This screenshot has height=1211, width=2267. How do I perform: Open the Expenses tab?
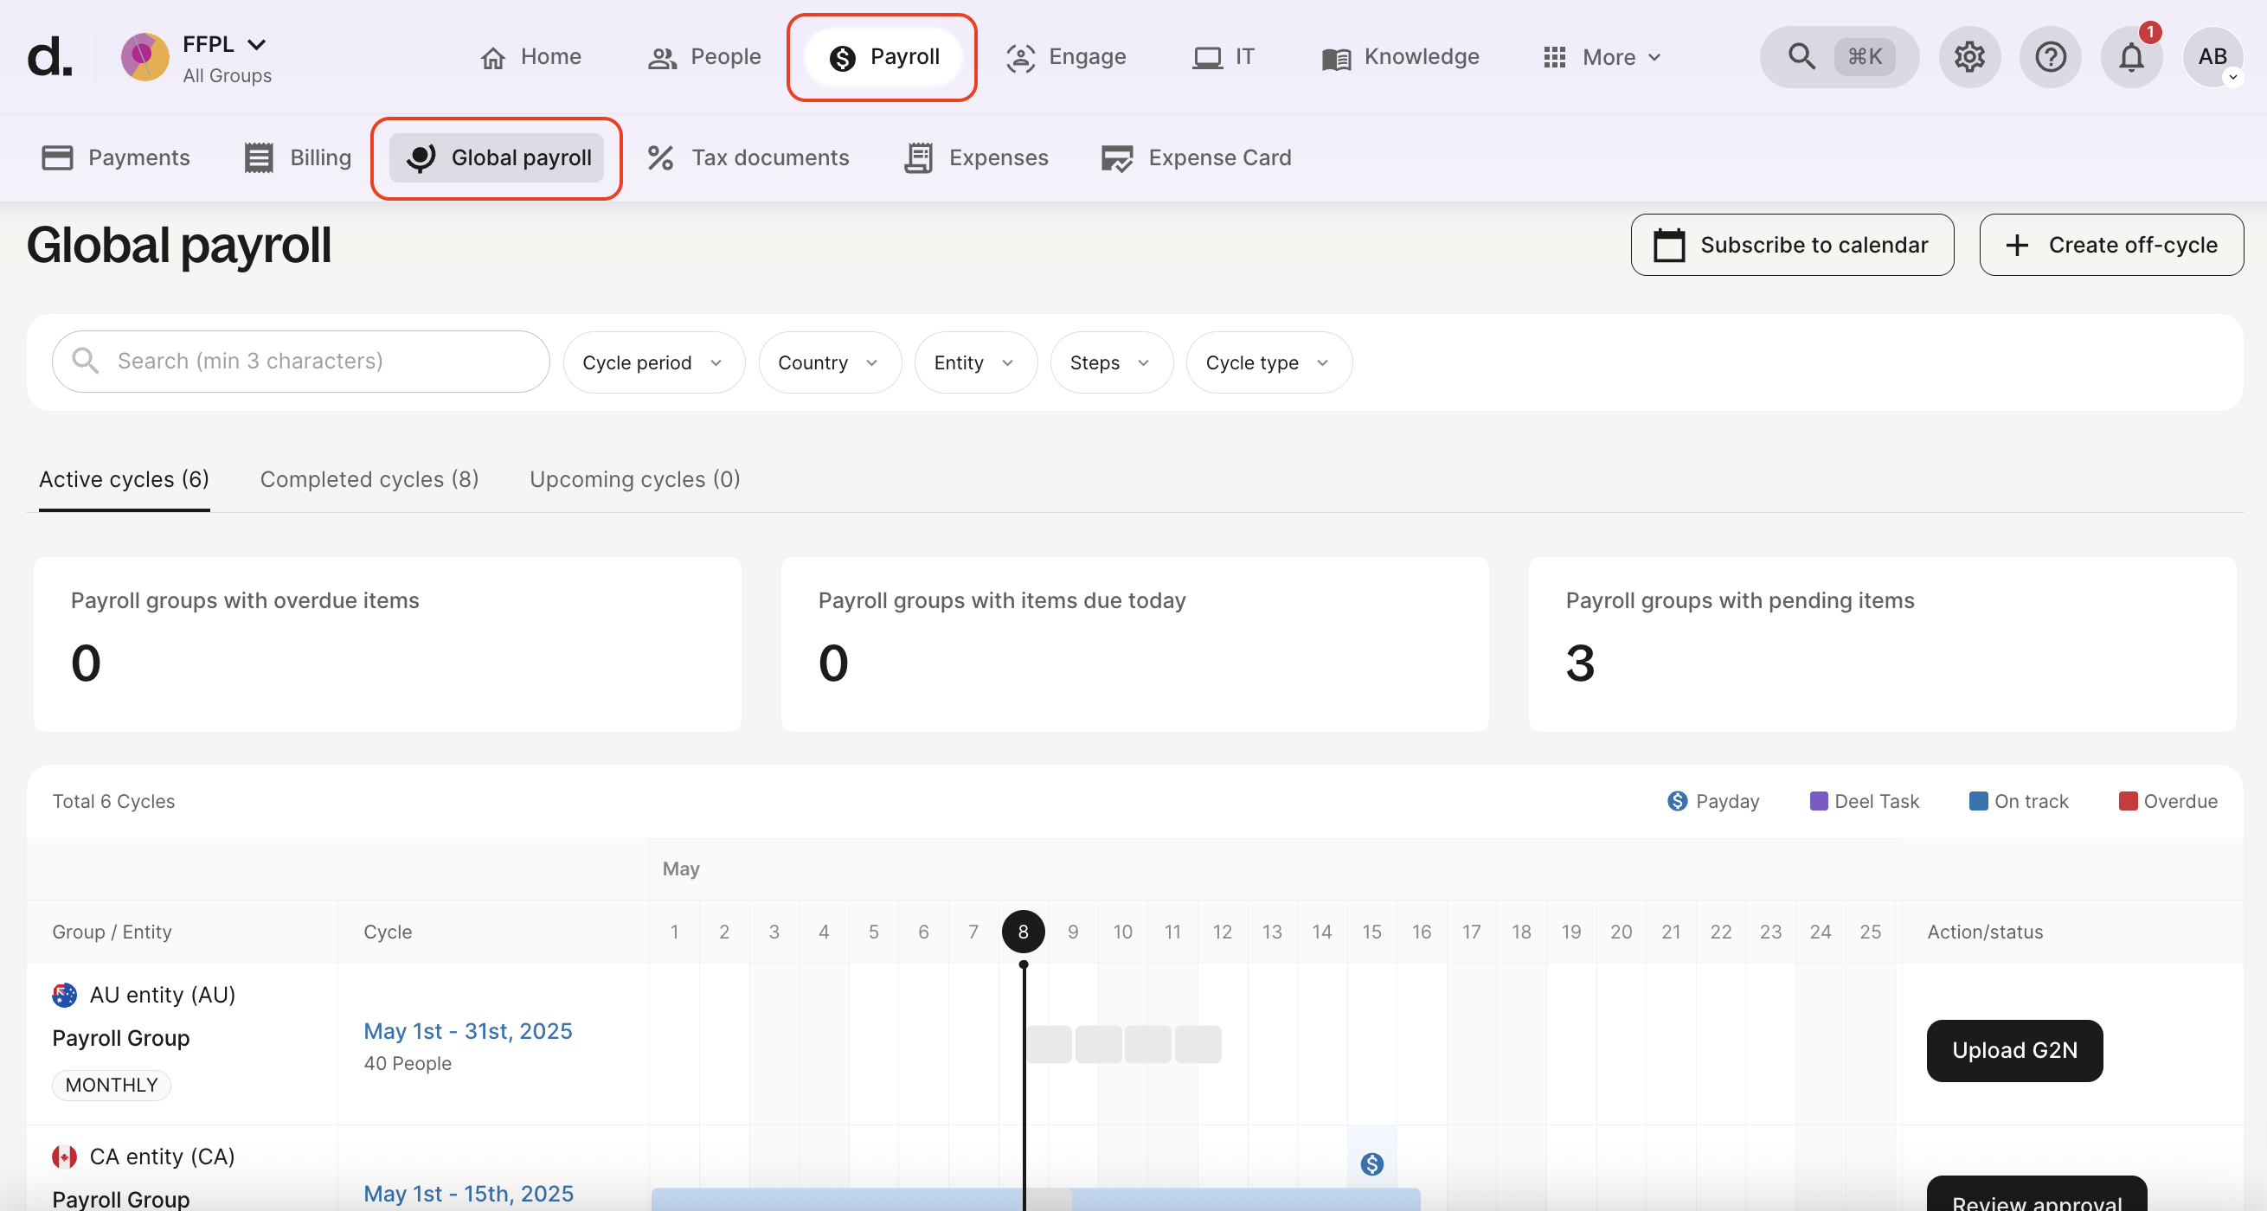click(x=977, y=157)
